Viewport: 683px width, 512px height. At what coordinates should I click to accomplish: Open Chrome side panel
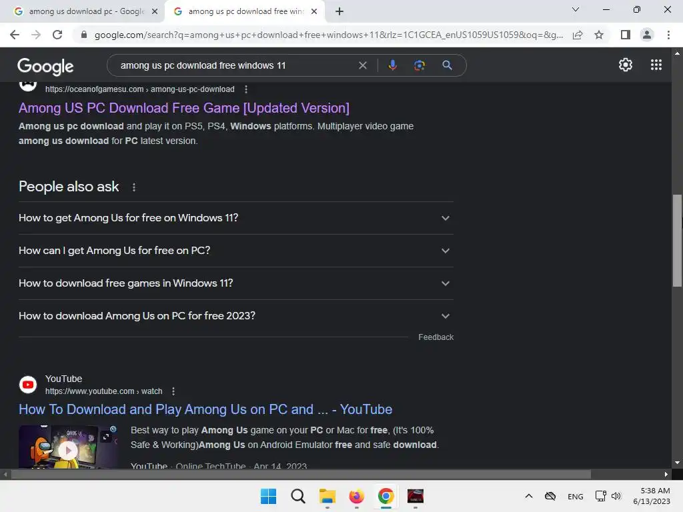pos(626,35)
